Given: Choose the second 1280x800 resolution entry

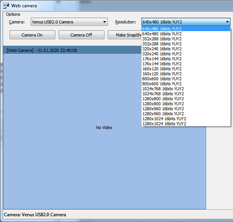Looking at the screenshot, I should point(163,104).
